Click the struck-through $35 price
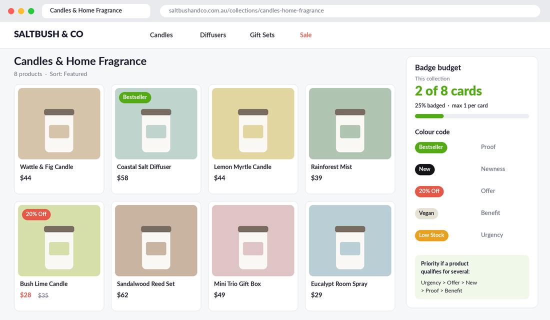Screen dimensions: 550x320 click(43, 295)
